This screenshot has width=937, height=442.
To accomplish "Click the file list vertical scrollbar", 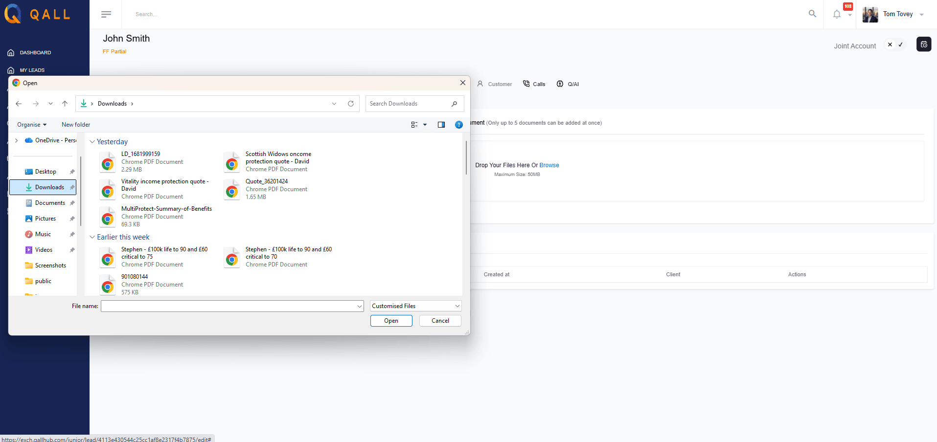I will (466, 157).
